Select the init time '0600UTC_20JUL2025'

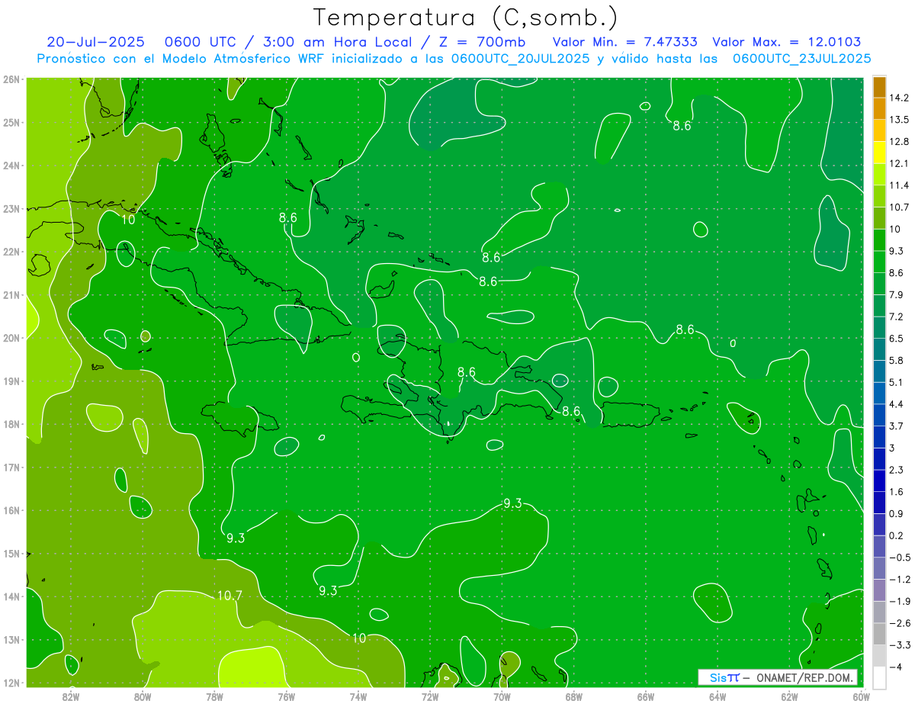[x=520, y=59]
